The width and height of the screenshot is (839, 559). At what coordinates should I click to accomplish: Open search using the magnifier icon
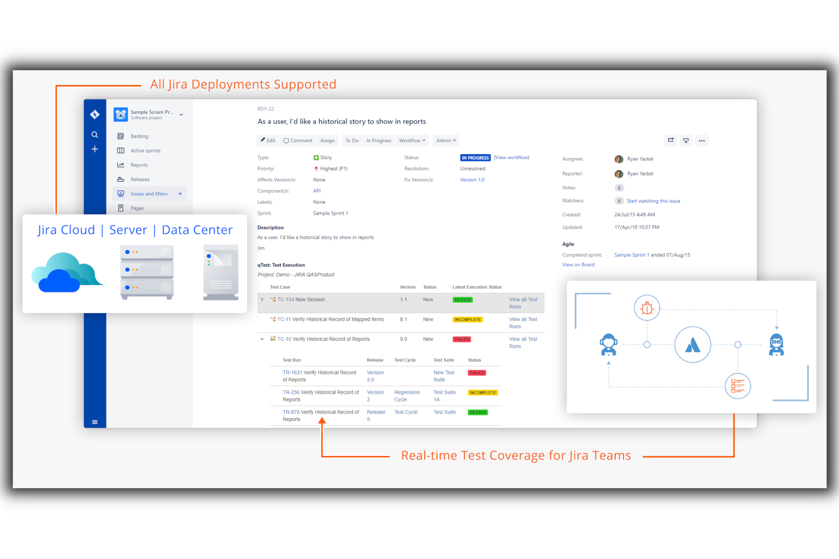click(x=95, y=134)
